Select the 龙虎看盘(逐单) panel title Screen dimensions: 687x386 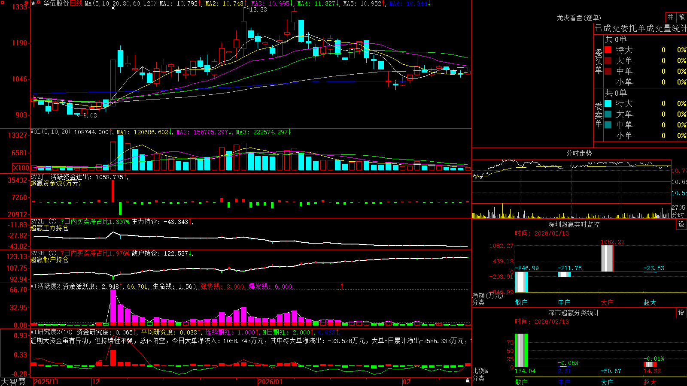click(x=579, y=18)
